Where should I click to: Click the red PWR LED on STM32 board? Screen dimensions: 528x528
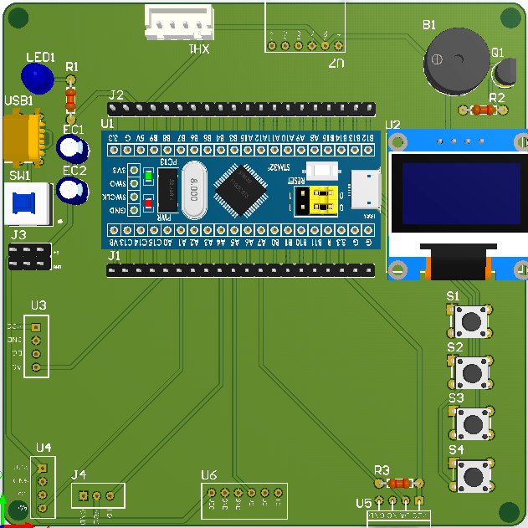(x=148, y=203)
